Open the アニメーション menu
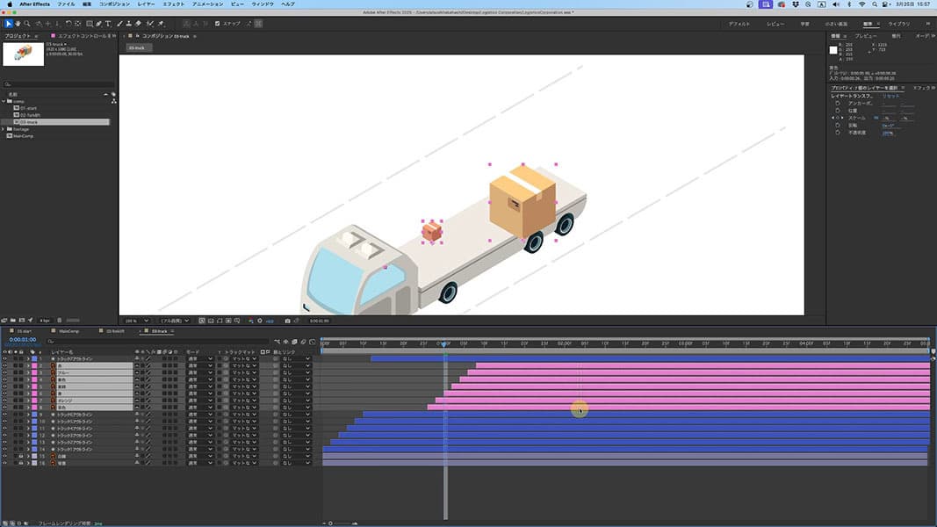Viewport: 937px width, 527px height. 207,4
